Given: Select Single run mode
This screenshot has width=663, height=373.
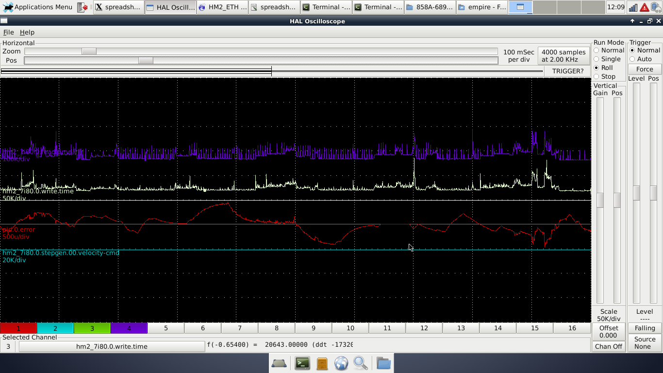Looking at the screenshot, I should 607,59.
